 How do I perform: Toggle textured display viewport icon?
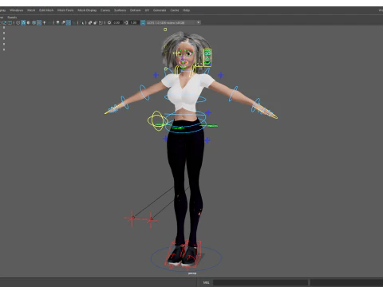coord(39,22)
